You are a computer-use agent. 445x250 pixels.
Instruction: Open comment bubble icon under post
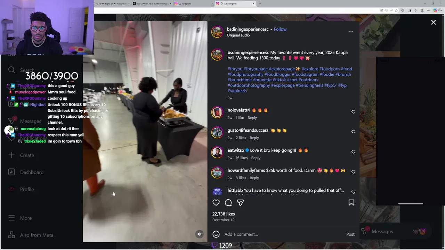point(228,202)
